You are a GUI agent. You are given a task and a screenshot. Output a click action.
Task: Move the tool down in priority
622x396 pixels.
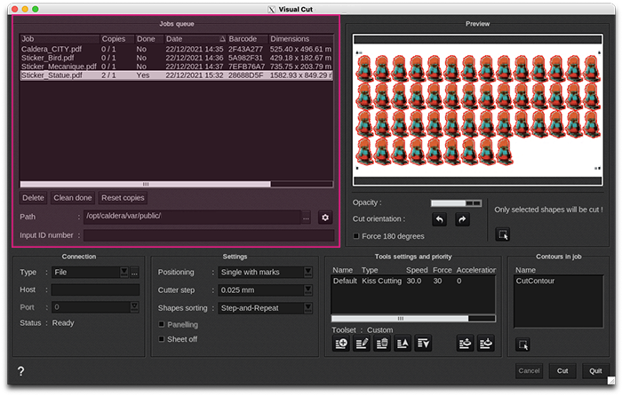(422, 345)
